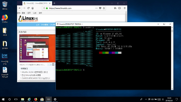Click the red color block in terminal
The width and height of the screenshot is (181, 102).
click(101, 53)
